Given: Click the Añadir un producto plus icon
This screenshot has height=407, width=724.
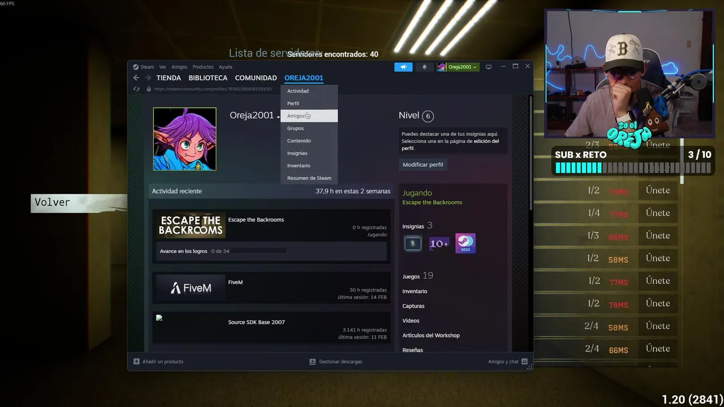Looking at the screenshot, I should tap(136, 361).
